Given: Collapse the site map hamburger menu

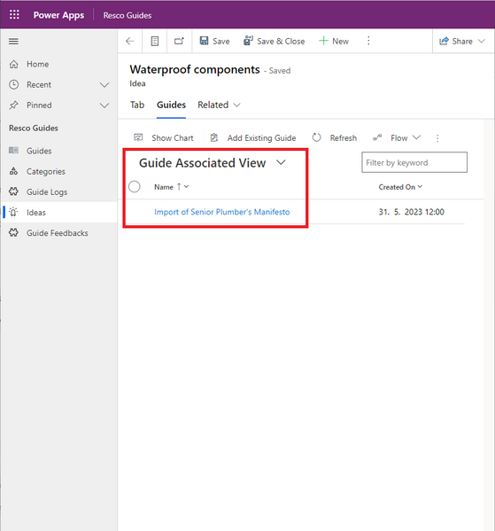Looking at the screenshot, I should pyautogui.click(x=13, y=42).
